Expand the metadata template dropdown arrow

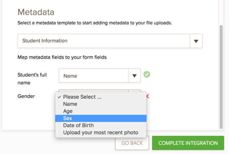(196, 41)
